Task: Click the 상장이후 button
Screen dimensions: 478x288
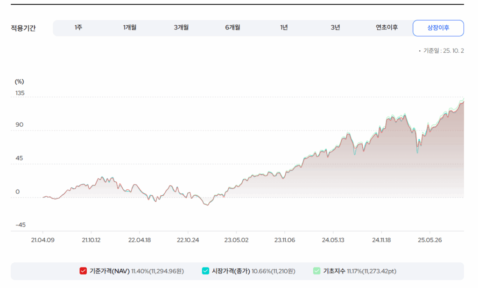Action: 438,28
